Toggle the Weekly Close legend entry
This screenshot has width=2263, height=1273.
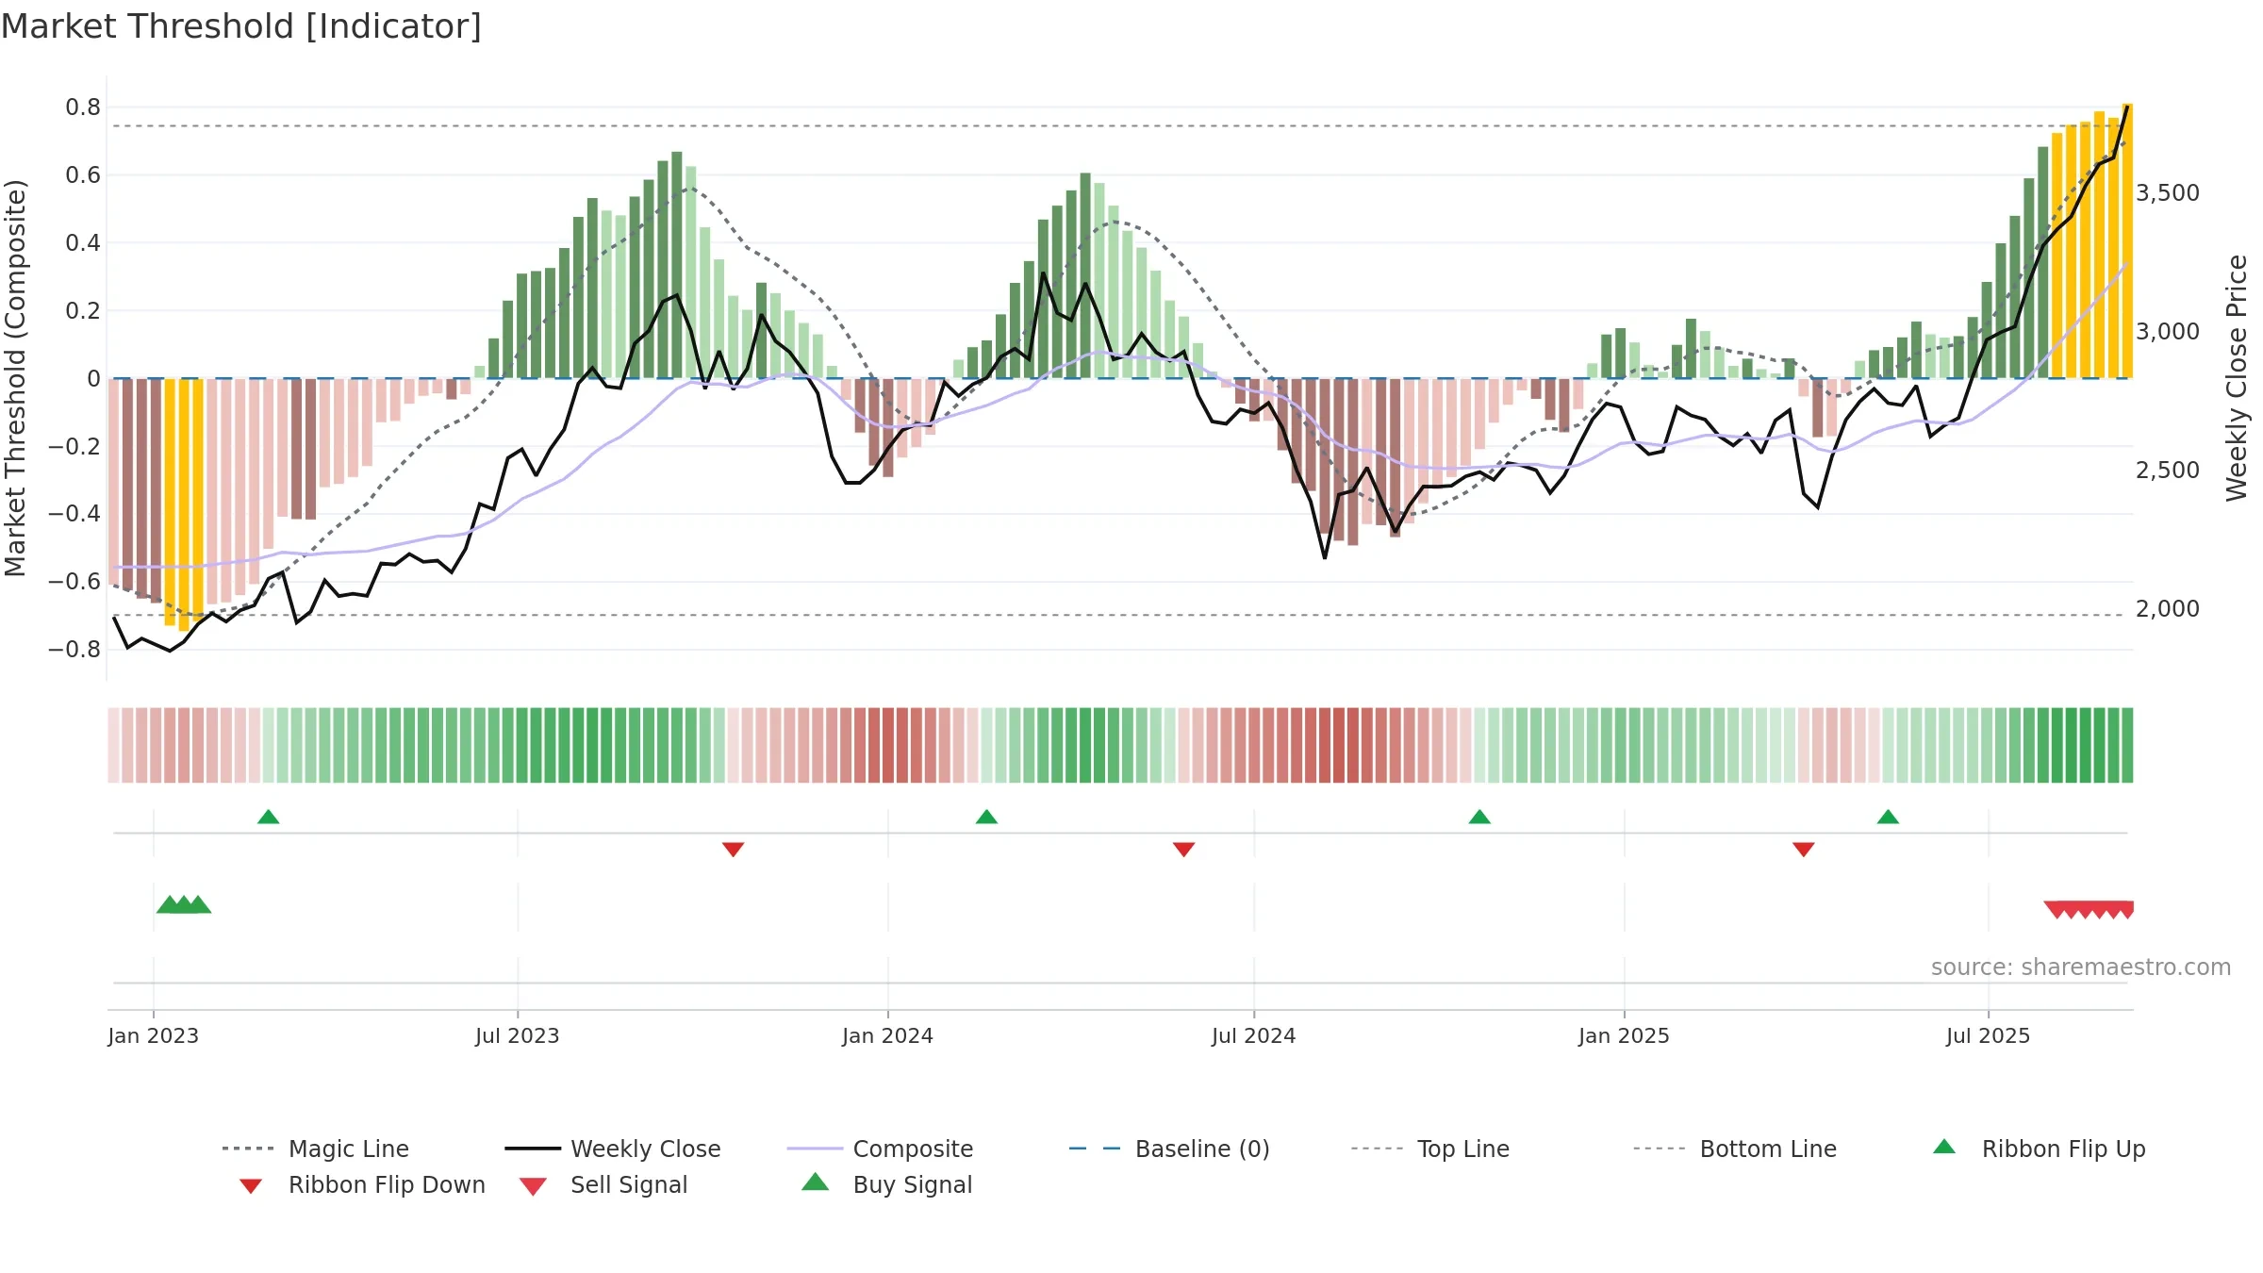613,1149
